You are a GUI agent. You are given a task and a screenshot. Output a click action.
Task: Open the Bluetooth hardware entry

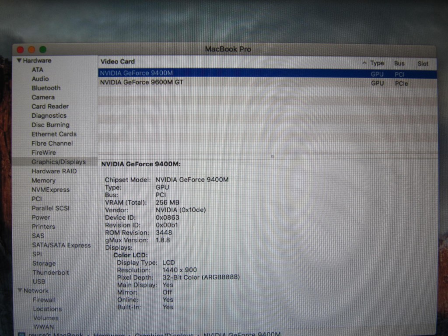46,88
